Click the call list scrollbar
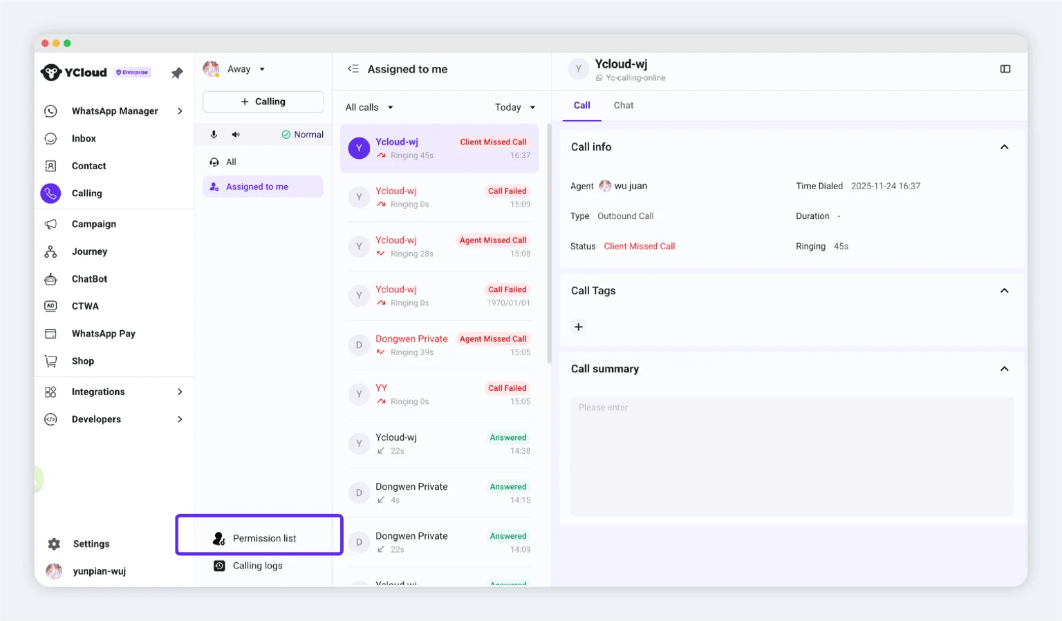 tap(549, 243)
